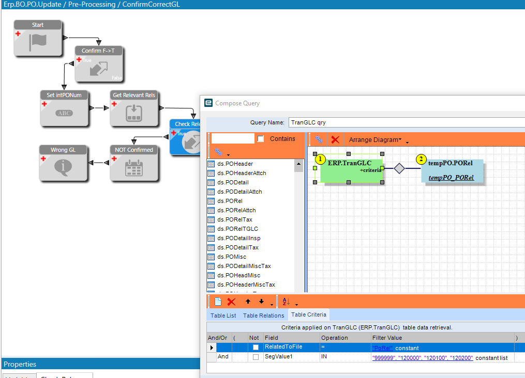525x378 pixels.
Task: Click the link tables icon in diagram toolbar
Action: click(x=319, y=140)
